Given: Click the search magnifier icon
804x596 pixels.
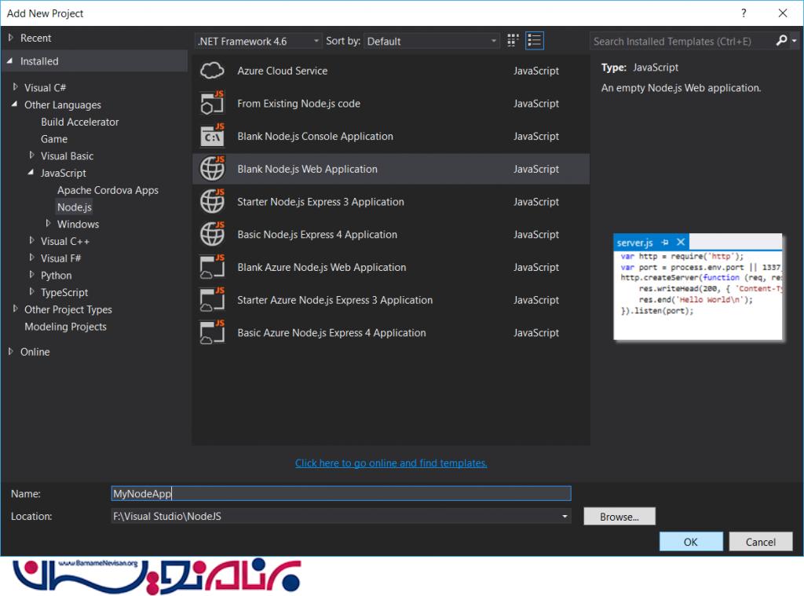Looking at the screenshot, I should click(x=781, y=41).
